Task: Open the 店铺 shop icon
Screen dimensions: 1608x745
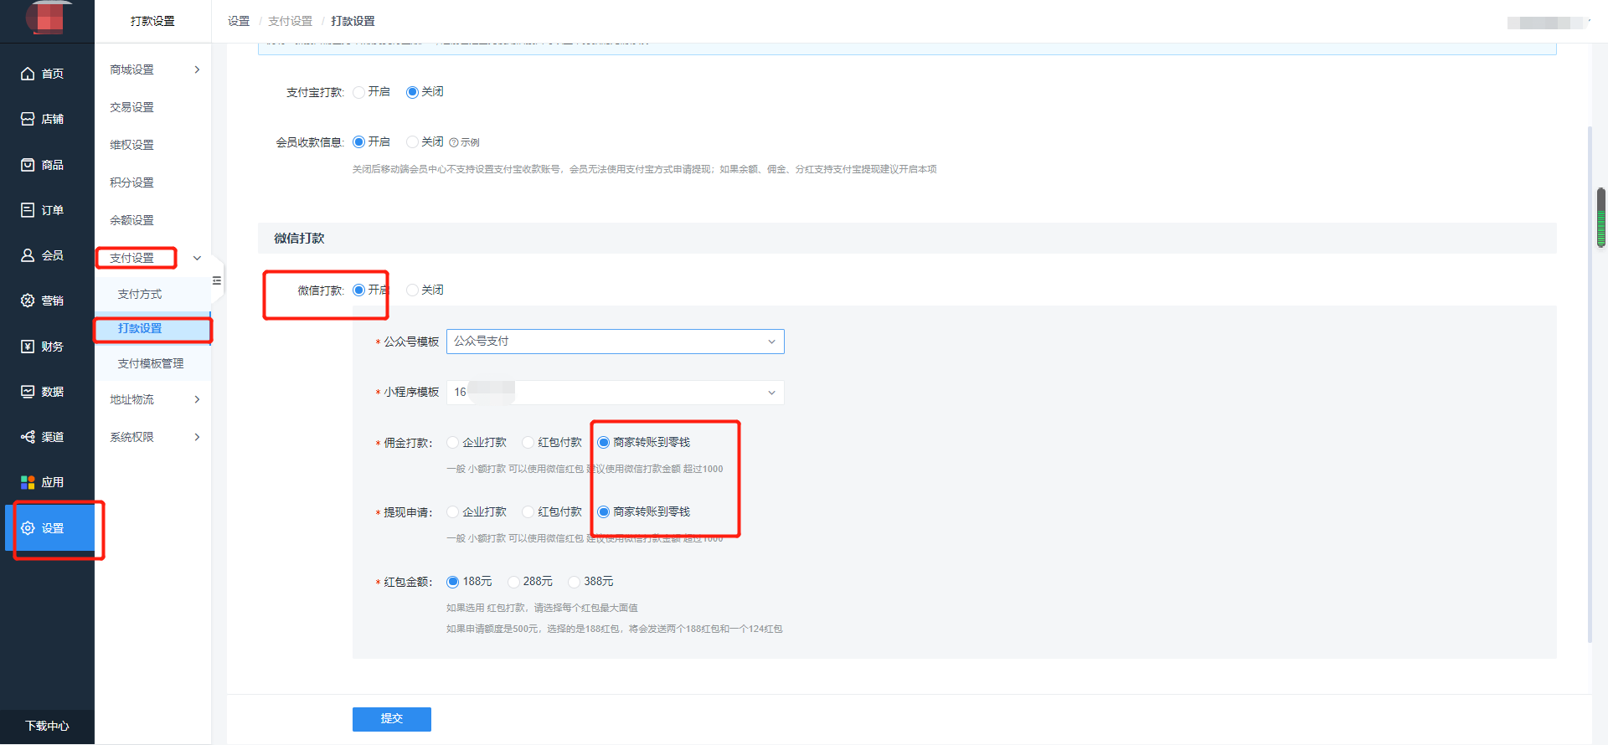Action: coord(28,119)
